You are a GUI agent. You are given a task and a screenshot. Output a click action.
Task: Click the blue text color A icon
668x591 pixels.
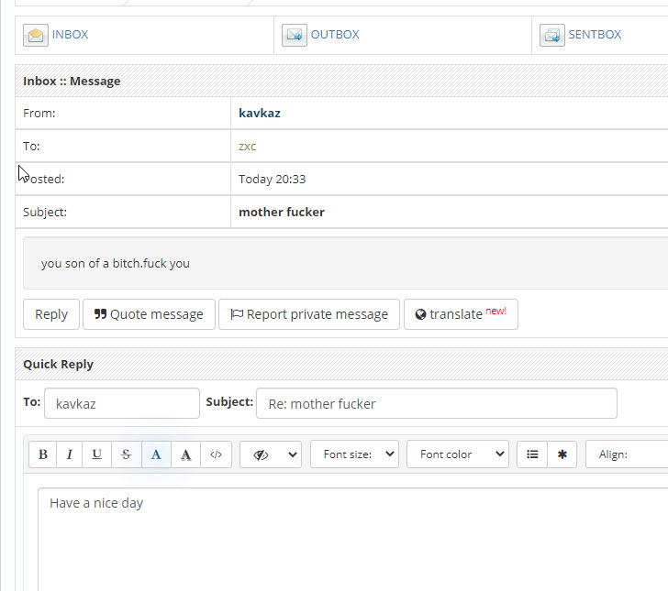[x=156, y=454]
